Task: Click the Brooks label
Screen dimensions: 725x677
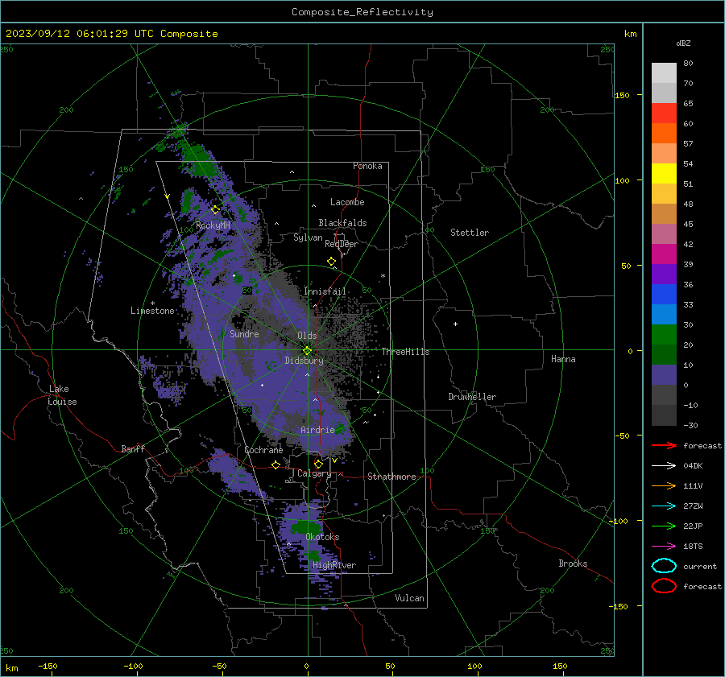Action: [573, 563]
